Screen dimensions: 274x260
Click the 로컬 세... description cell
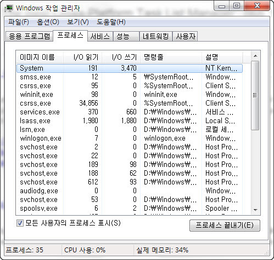click(x=220, y=130)
